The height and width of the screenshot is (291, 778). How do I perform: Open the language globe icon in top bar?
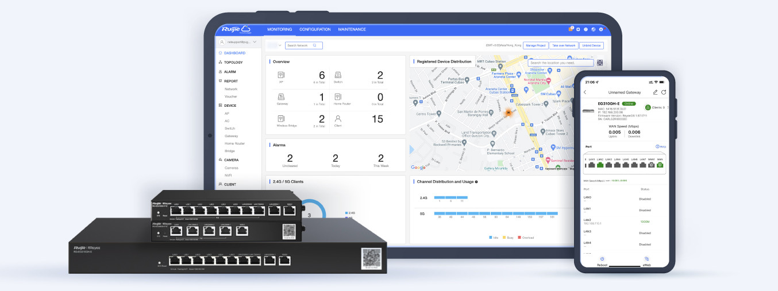pyautogui.click(x=593, y=29)
